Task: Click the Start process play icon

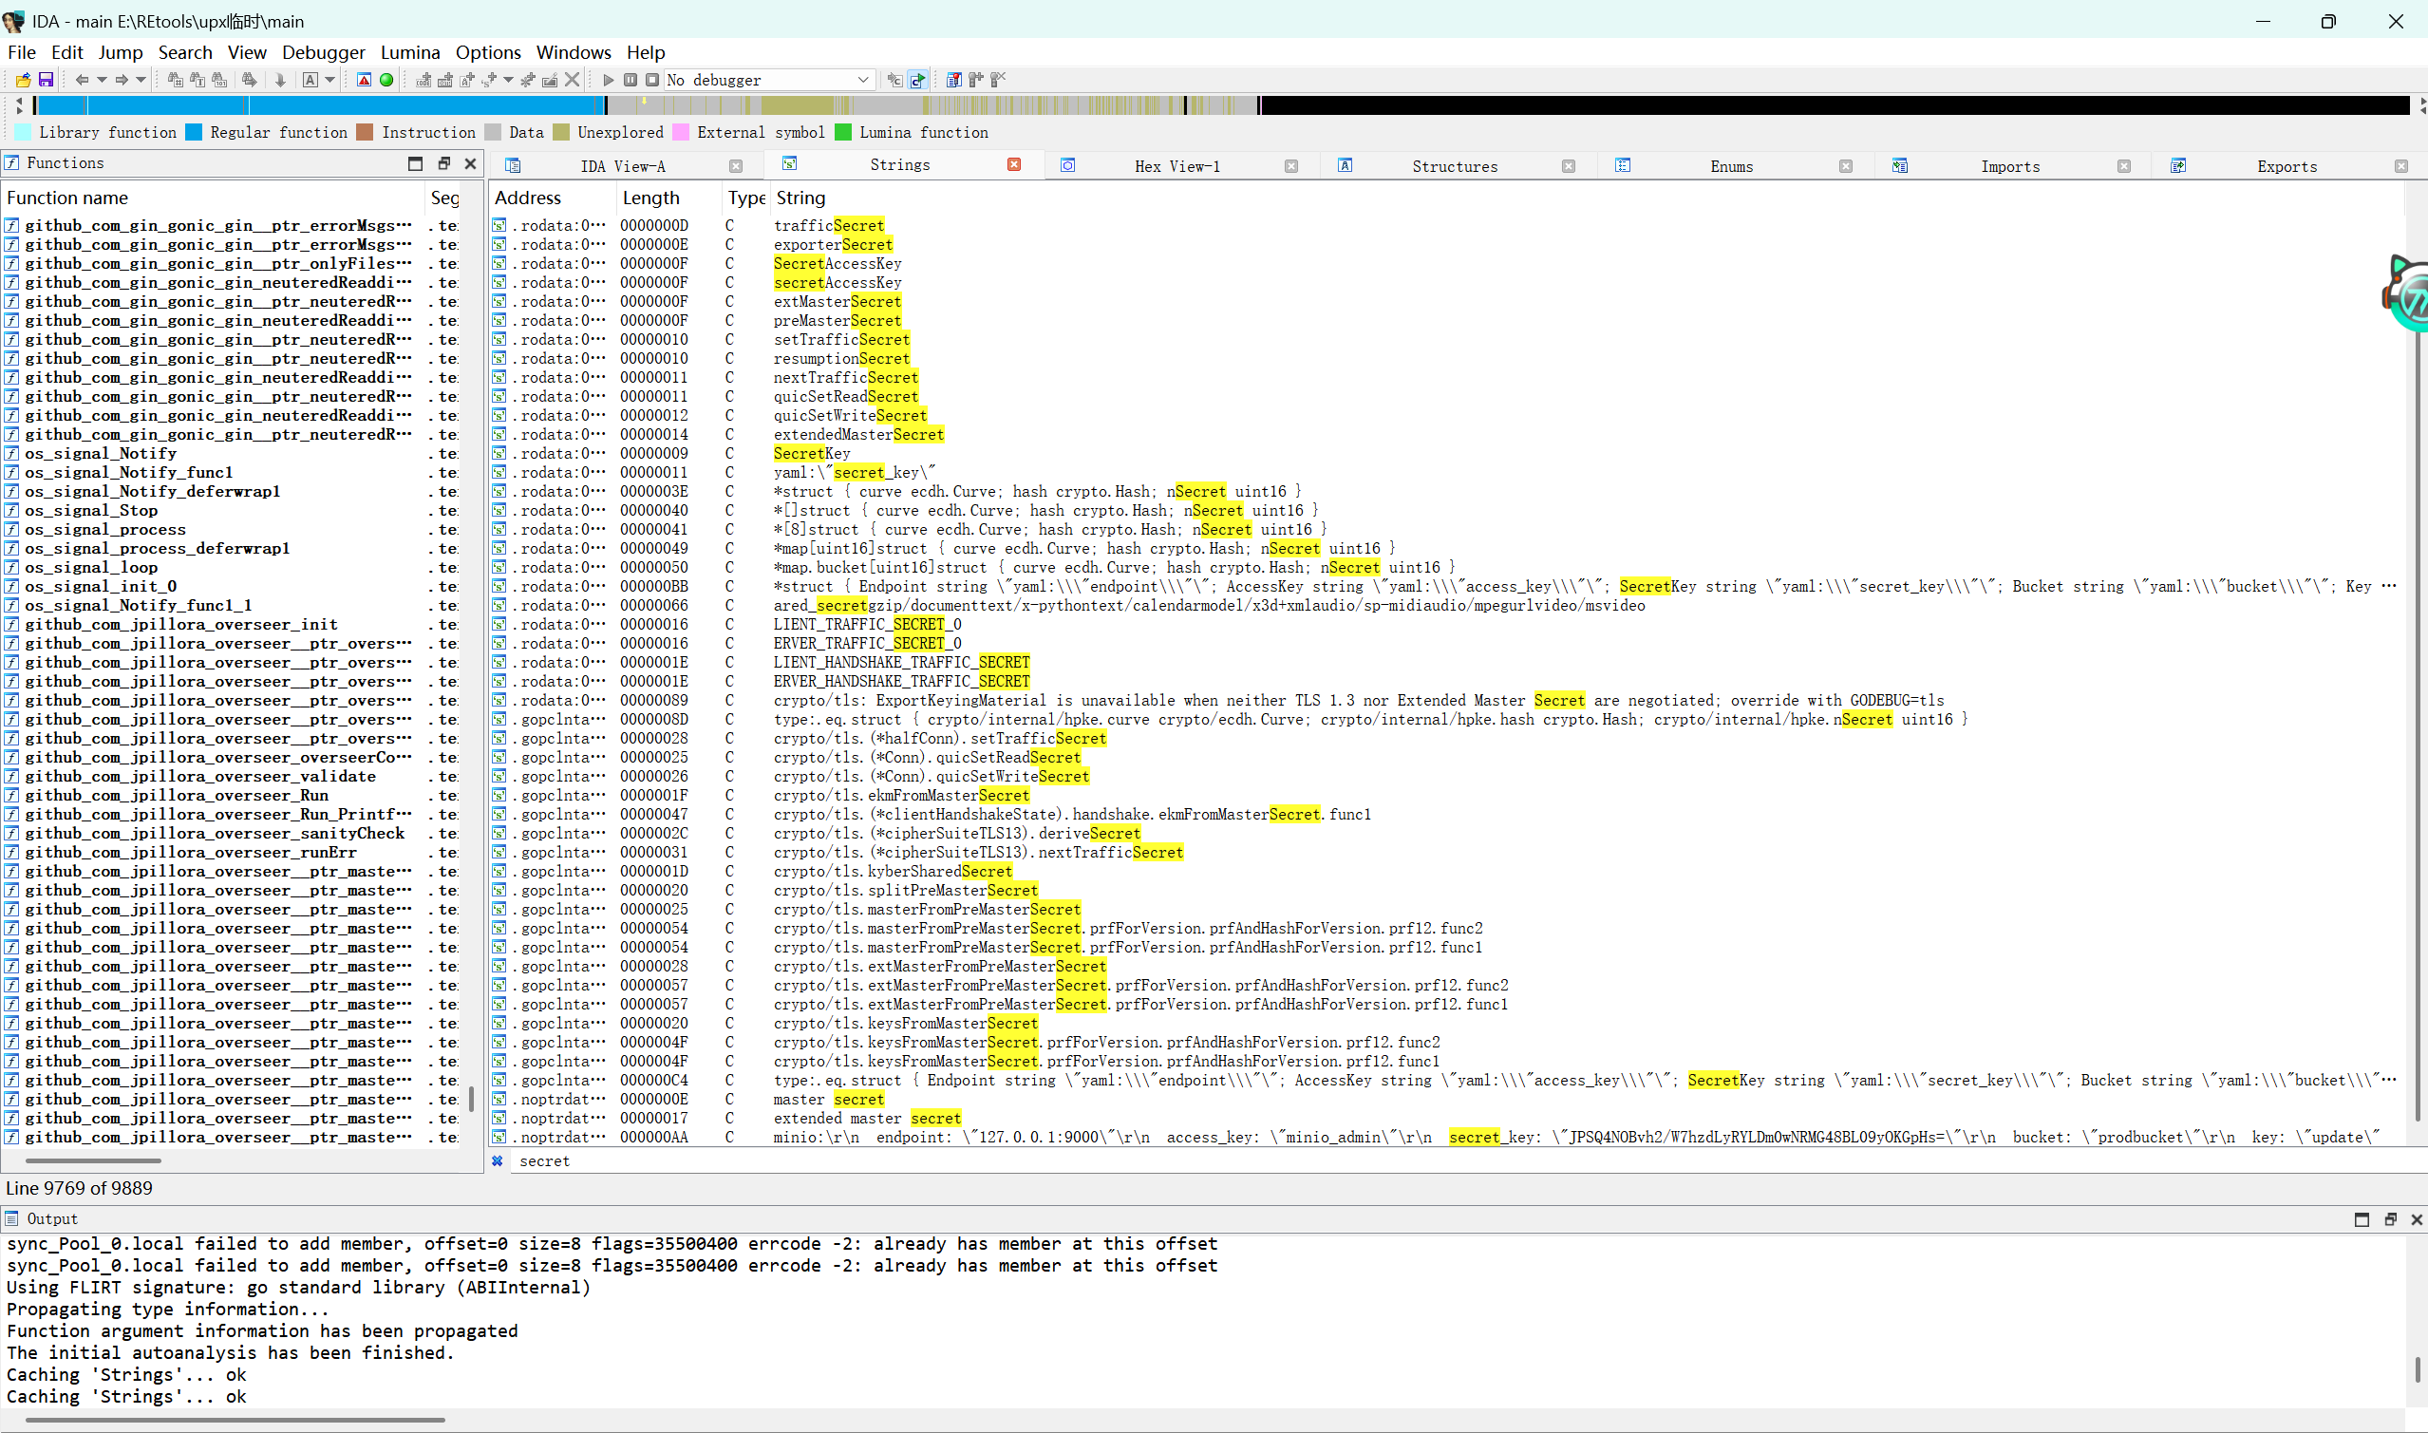Action: pyautogui.click(x=609, y=80)
